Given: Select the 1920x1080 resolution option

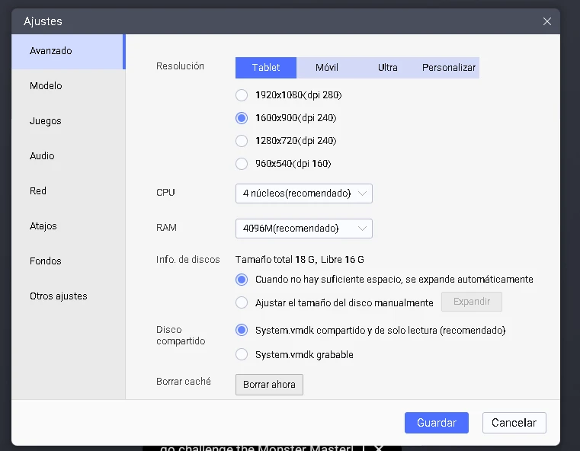Looking at the screenshot, I should pyautogui.click(x=242, y=95).
